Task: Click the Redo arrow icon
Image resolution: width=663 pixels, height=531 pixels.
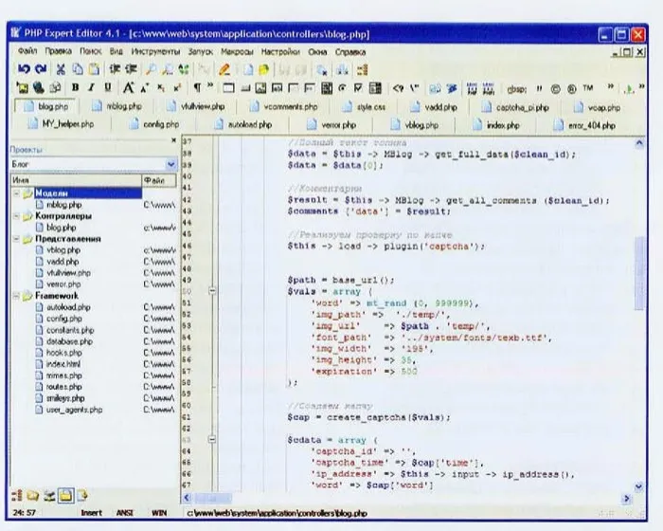Action: [41, 68]
